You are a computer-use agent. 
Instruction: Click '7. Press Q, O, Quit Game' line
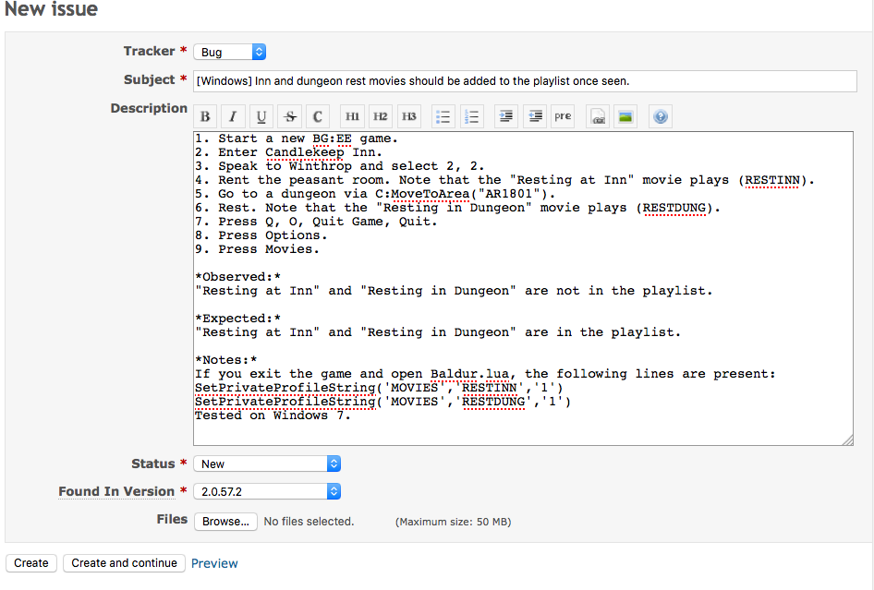click(316, 222)
